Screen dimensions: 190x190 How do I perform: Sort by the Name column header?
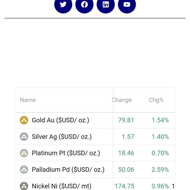(28, 100)
